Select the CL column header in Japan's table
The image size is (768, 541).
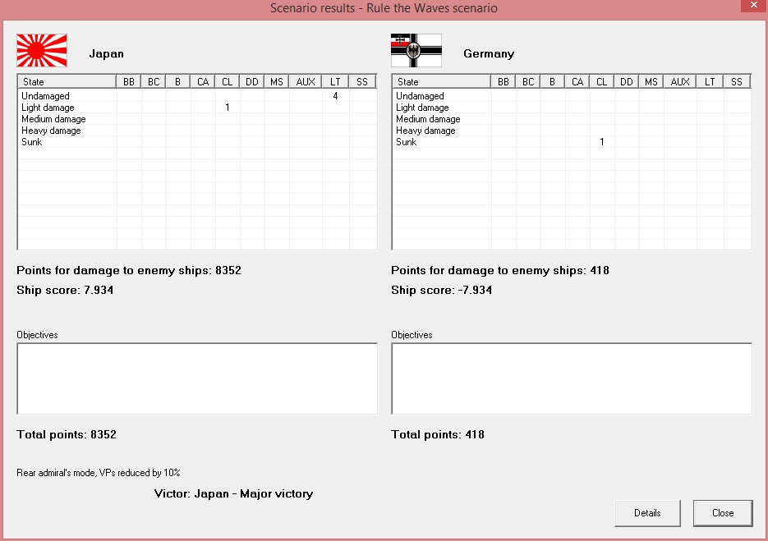[228, 82]
